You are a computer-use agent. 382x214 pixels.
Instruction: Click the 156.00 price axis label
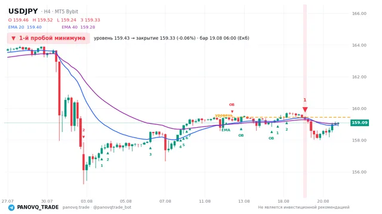tap(359, 172)
